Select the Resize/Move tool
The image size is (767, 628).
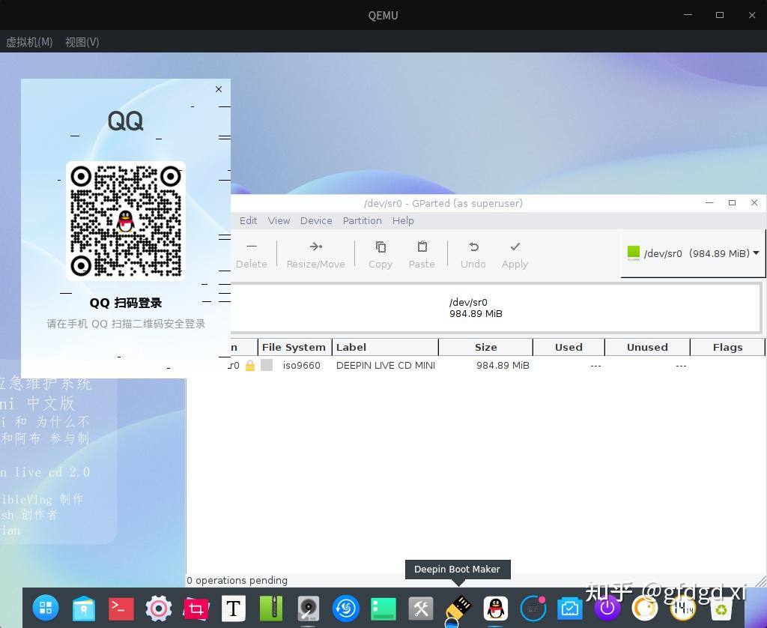(x=315, y=255)
